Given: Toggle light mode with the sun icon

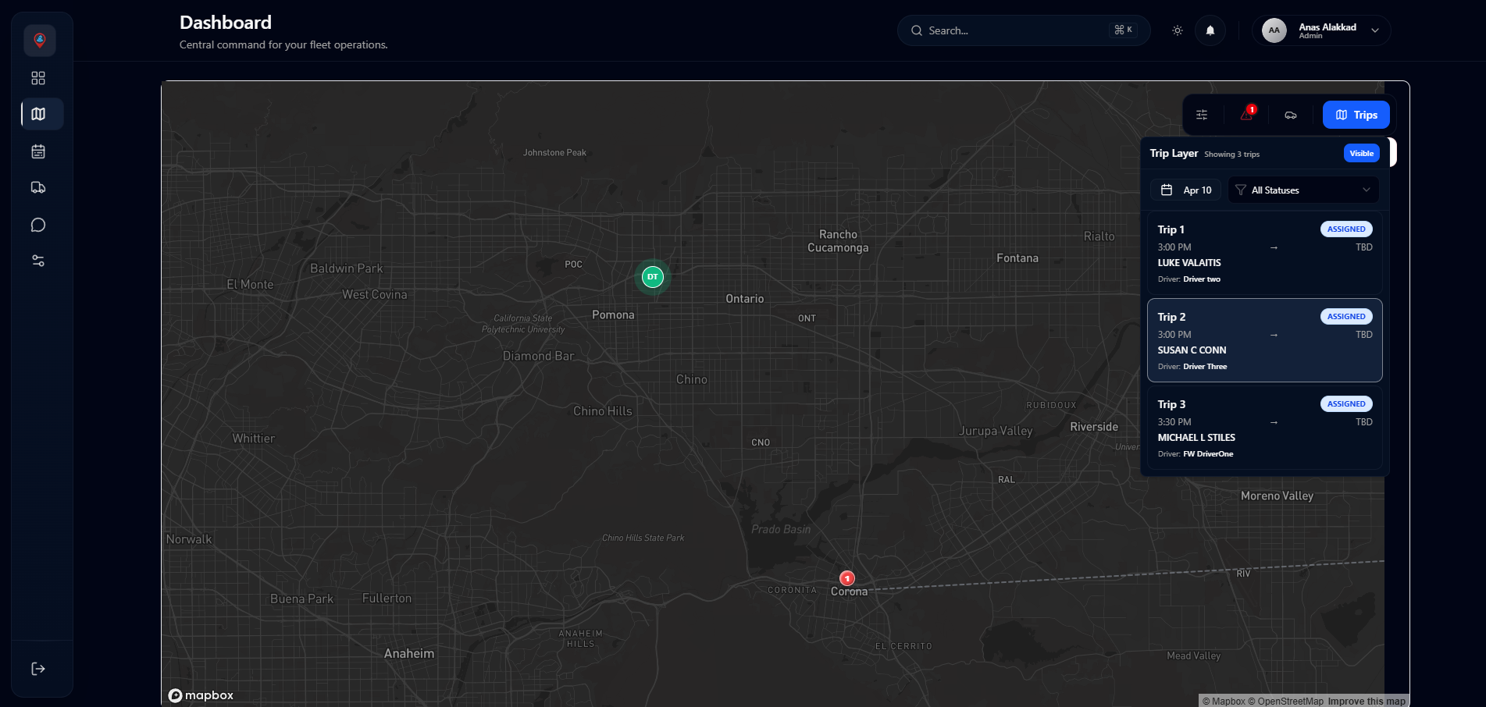Looking at the screenshot, I should [1176, 30].
